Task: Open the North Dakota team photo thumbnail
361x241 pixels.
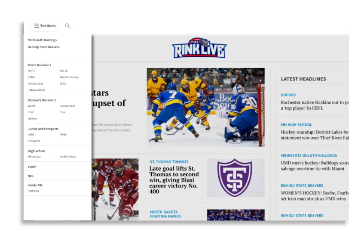Action: (x=236, y=215)
